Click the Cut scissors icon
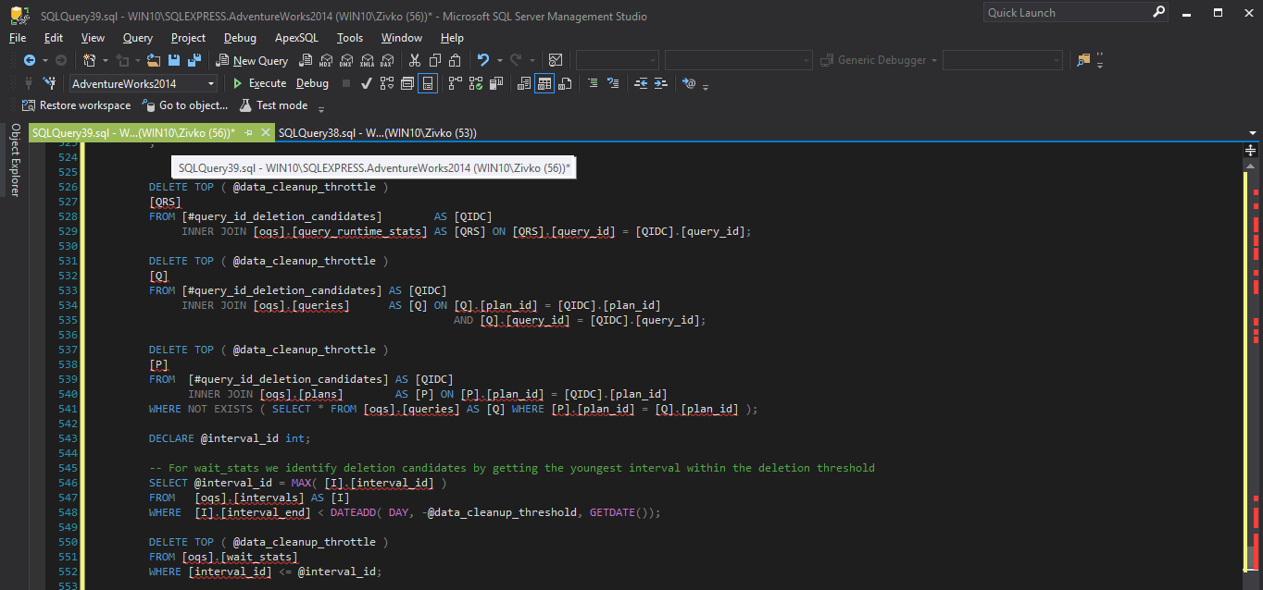Viewport: 1263px width, 590px height. pos(414,60)
